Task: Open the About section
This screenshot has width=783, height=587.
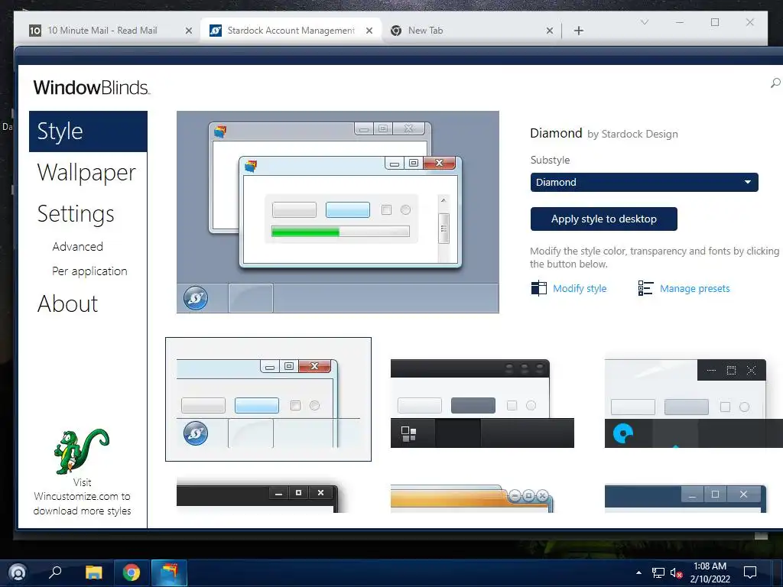Action: pos(67,303)
